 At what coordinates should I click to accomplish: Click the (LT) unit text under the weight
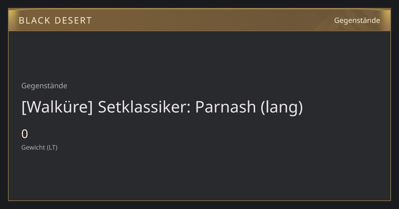[x=52, y=147]
